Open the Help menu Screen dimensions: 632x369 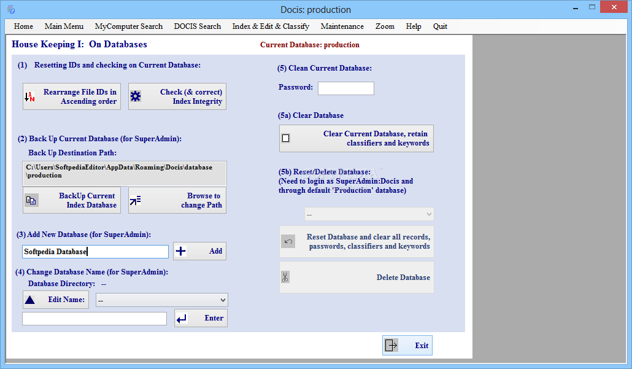414,26
